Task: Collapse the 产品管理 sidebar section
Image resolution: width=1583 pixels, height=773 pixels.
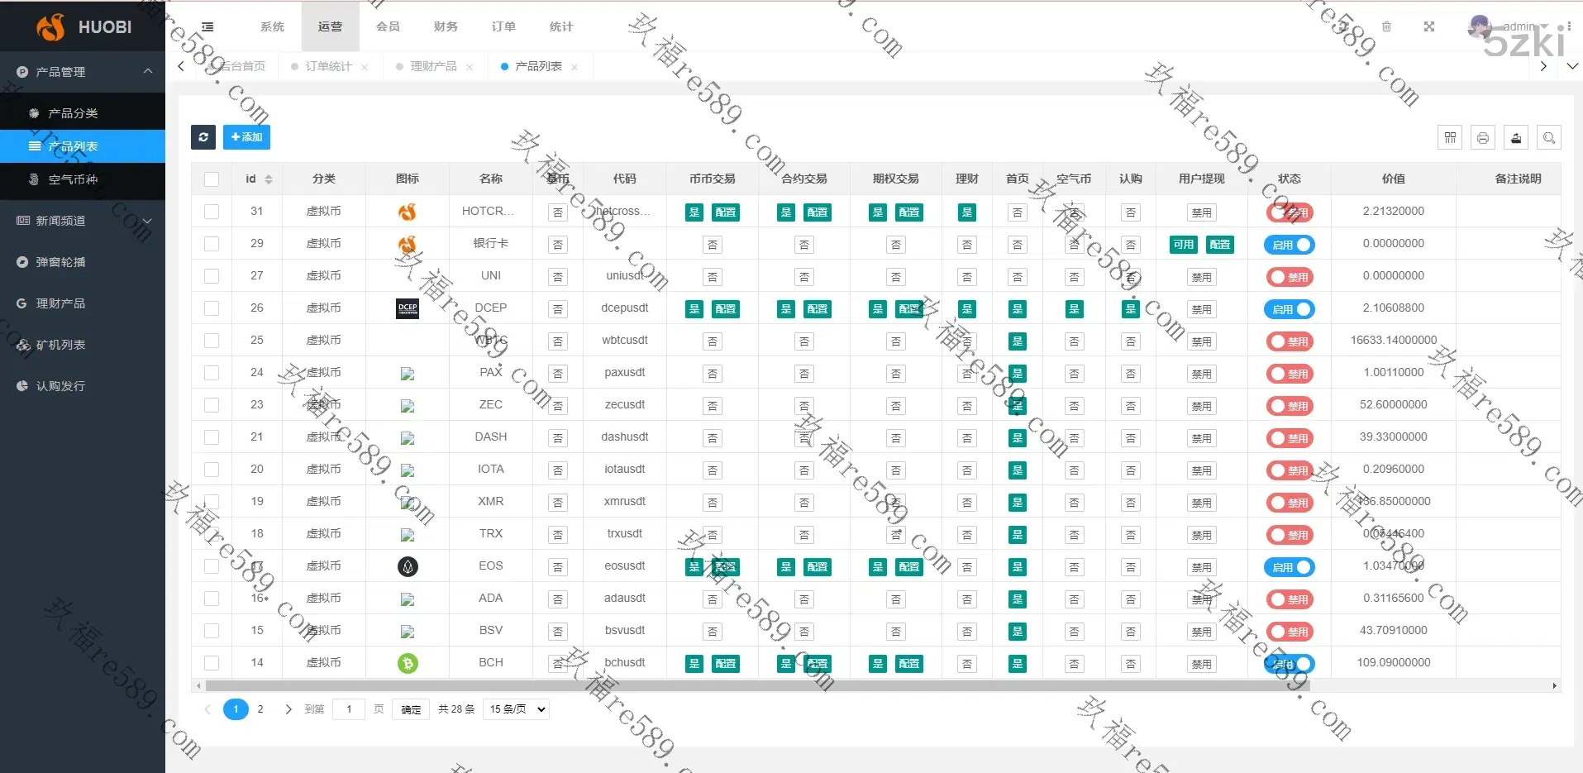Action: pos(83,72)
